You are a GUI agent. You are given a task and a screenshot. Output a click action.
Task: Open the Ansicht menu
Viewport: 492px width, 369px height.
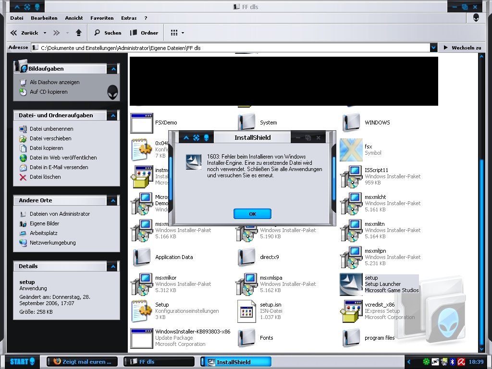click(x=74, y=18)
